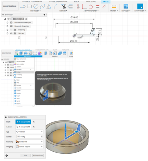148x161 pixels.
Task: Select the Mirror triangle sketch tool
Action: (49, 6)
